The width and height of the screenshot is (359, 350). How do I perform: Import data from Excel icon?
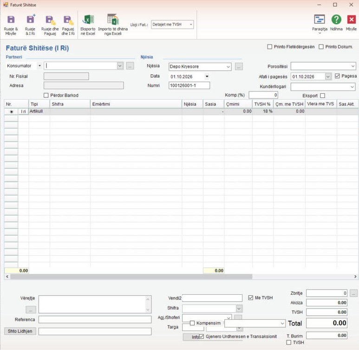(113, 19)
